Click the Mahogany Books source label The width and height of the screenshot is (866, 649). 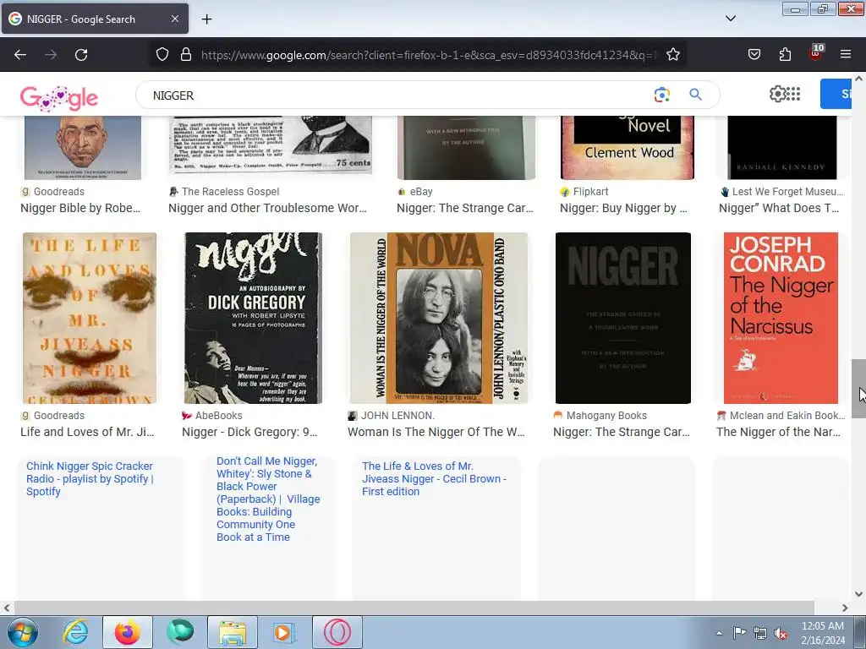(606, 416)
